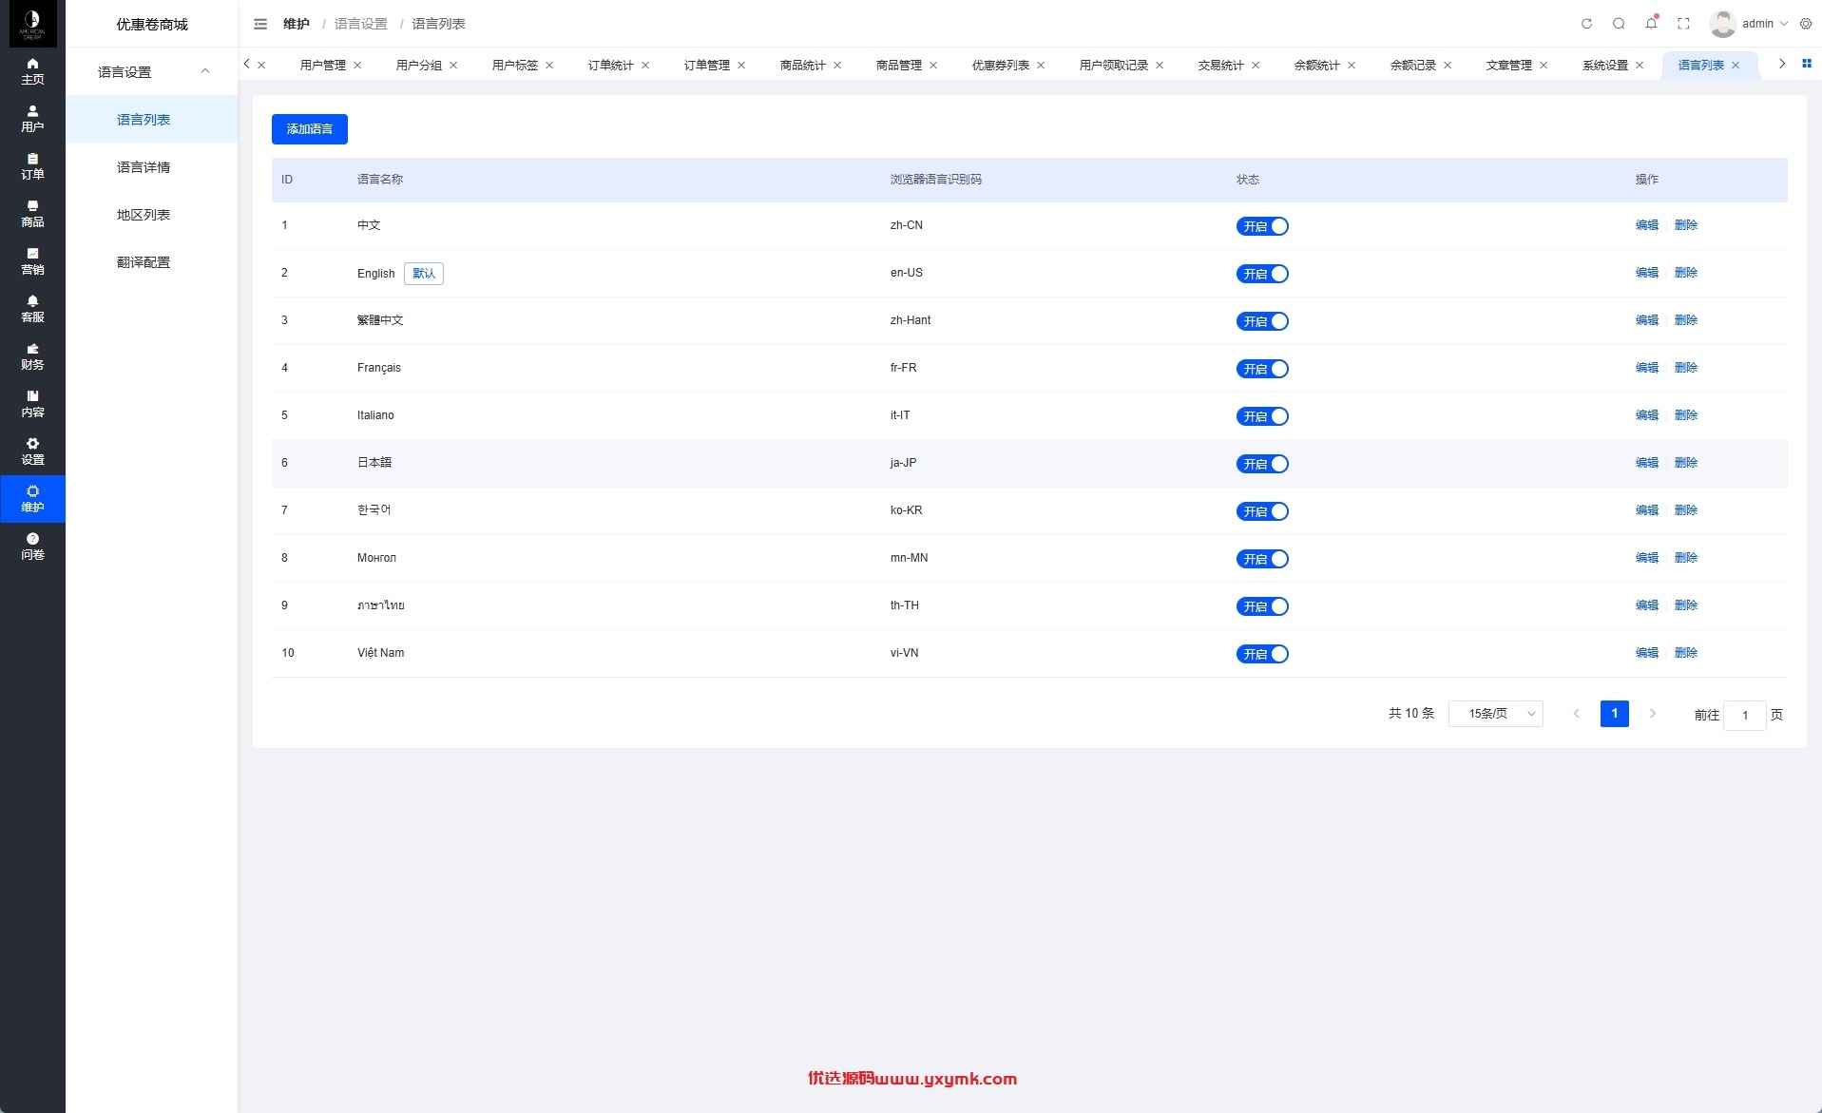Click 删除 for the Italiano row

[x=1686, y=415]
